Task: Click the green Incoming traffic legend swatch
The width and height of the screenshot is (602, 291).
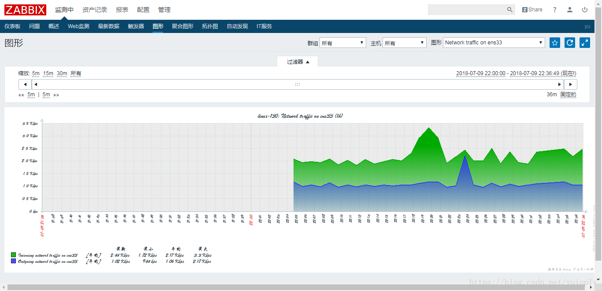Action: coord(14,255)
